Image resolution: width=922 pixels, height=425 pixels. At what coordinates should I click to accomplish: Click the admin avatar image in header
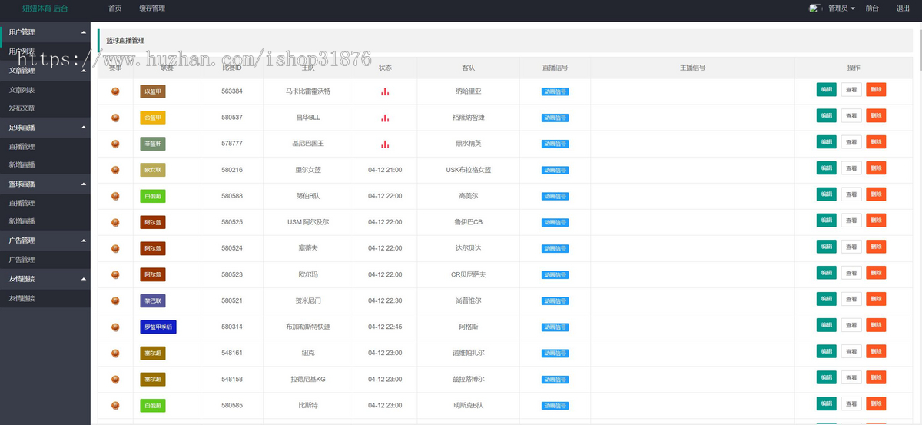coord(816,8)
